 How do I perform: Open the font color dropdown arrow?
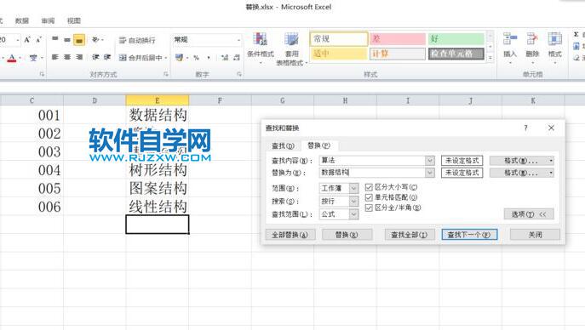[20, 58]
